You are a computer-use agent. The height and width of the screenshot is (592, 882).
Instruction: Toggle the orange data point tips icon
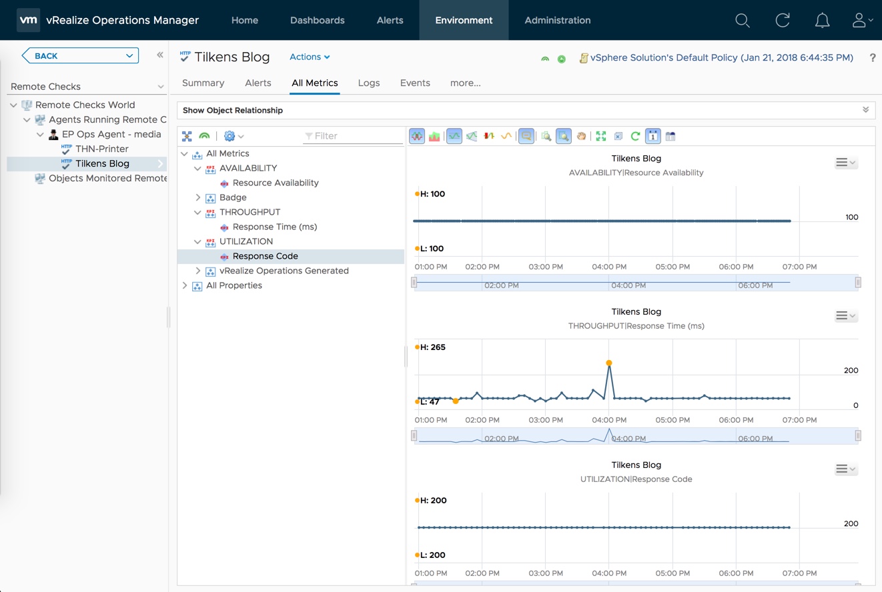[x=526, y=136]
